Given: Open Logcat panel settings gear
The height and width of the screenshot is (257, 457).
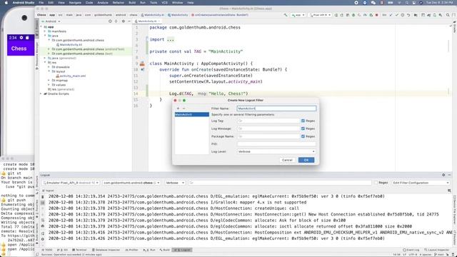Looking at the screenshot, I should click(443, 175).
